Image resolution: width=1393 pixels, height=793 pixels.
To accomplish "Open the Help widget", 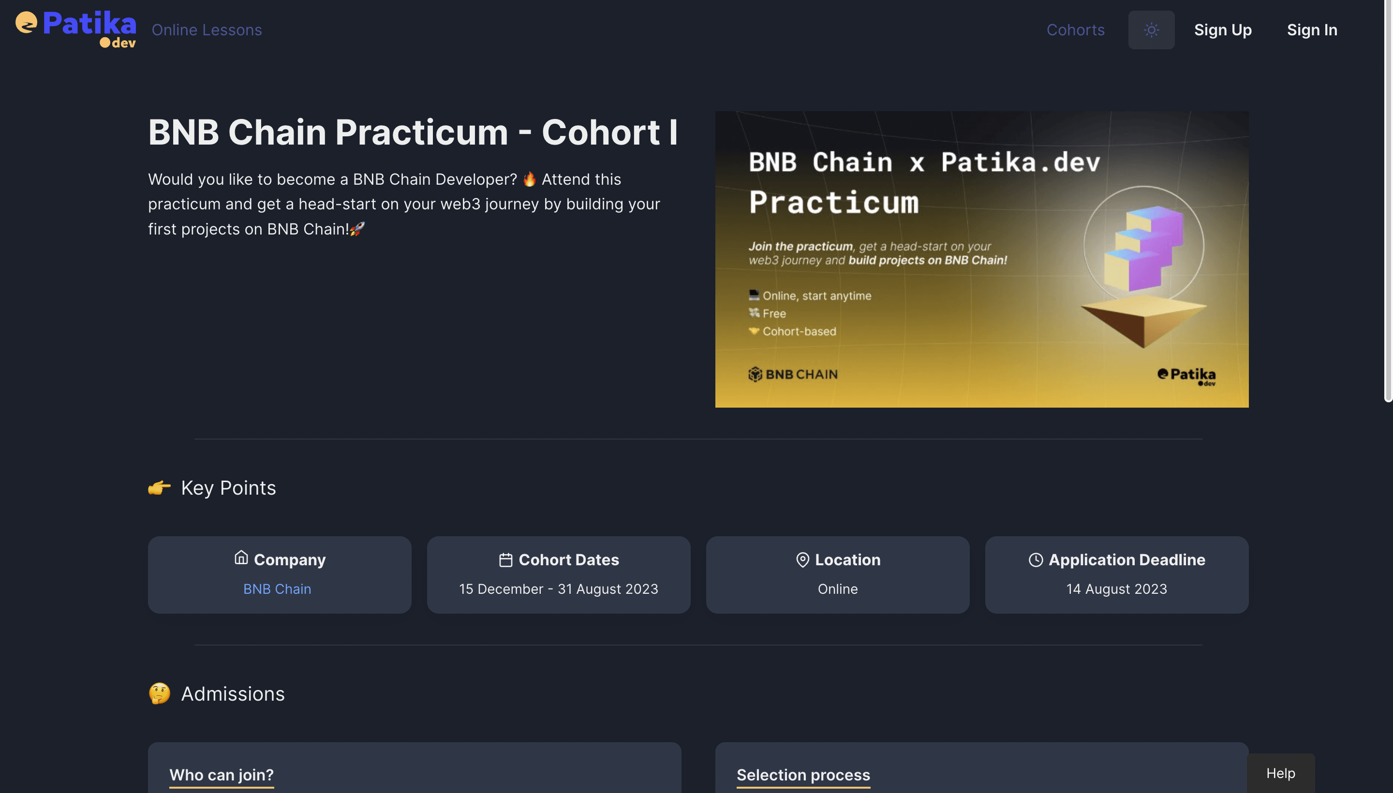I will tap(1280, 773).
